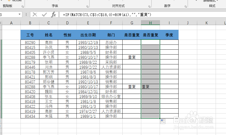Cancel the formula entry with X icon

(x=35, y=14)
